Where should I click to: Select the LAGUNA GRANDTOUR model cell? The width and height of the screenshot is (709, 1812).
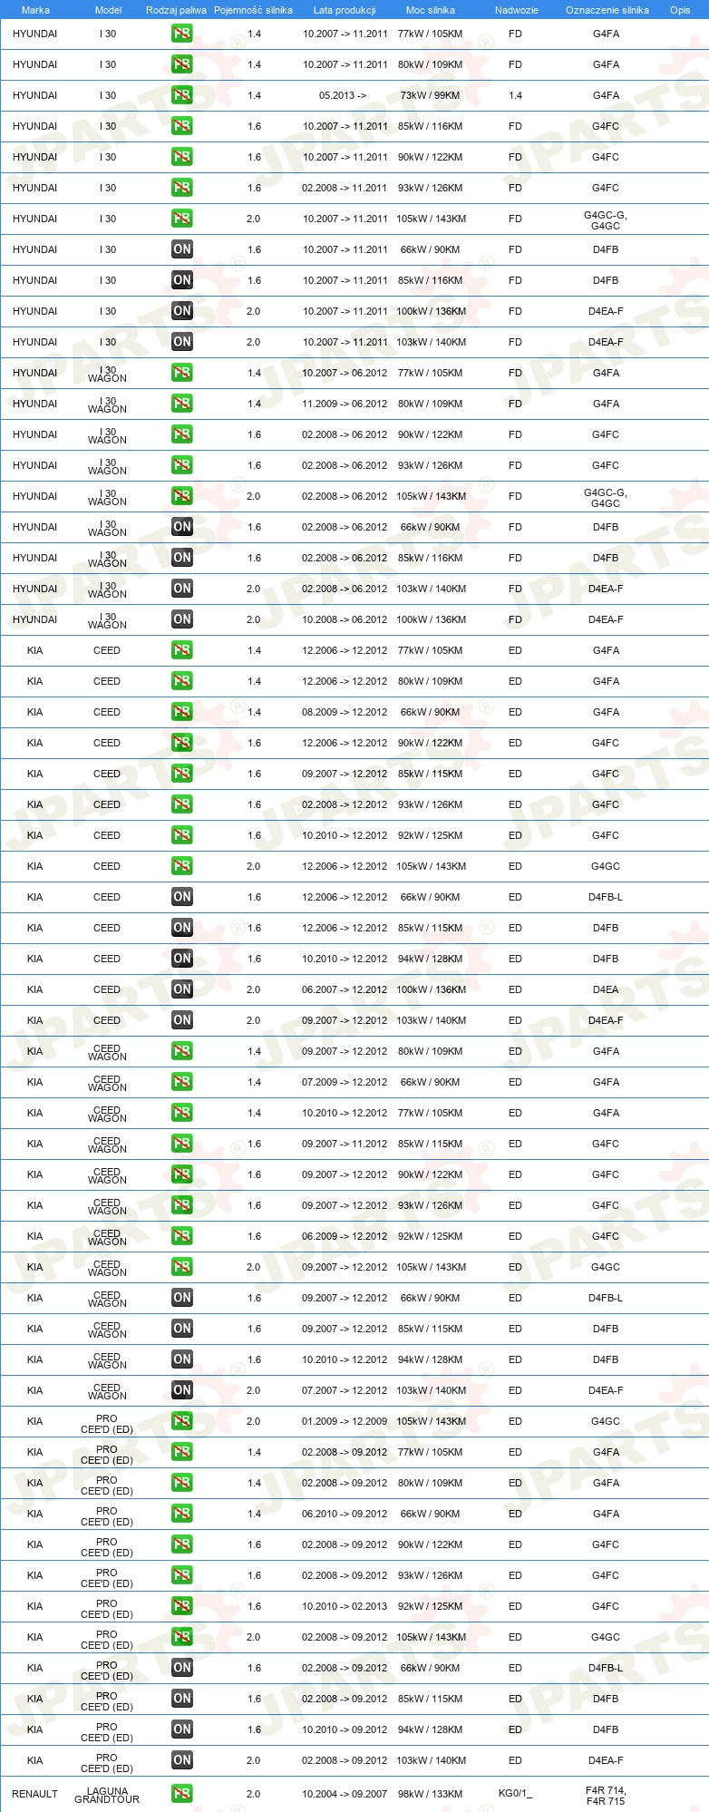click(x=107, y=1795)
